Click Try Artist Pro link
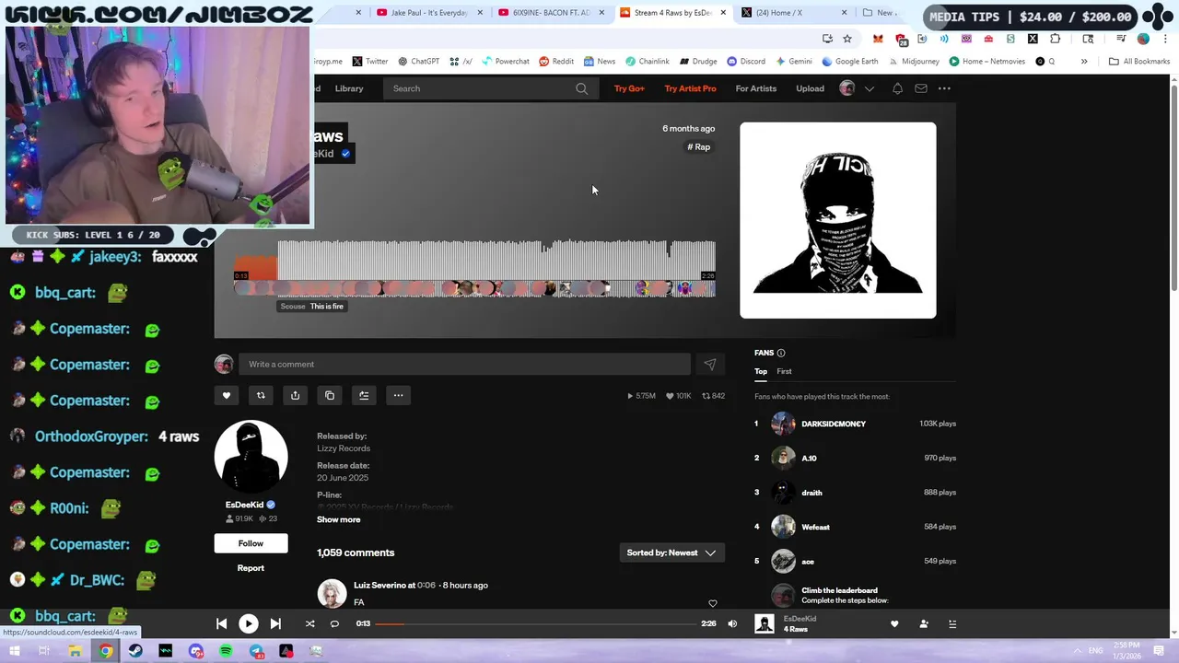Screen dimensions: 1179x663 click(690, 88)
